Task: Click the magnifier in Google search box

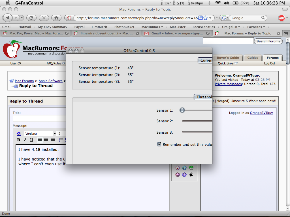Action: pyautogui.click(x=263, y=18)
